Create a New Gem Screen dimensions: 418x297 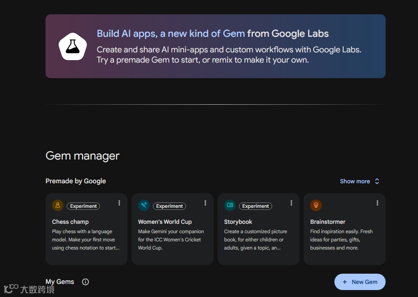(x=360, y=282)
